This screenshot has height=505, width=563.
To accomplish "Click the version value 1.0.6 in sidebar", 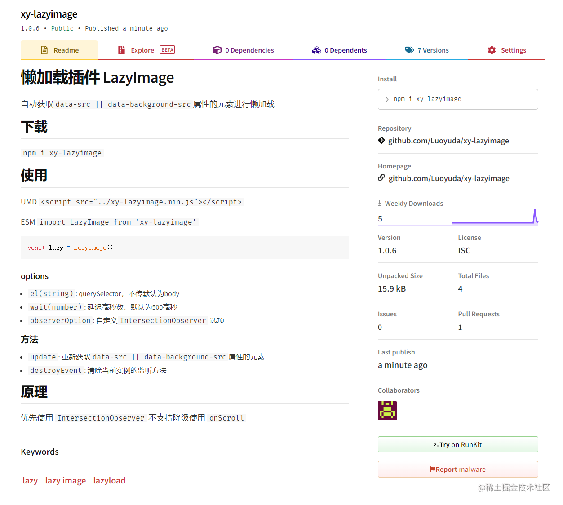I will click(x=387, y=251).
